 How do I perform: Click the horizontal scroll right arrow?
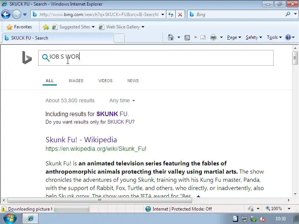(x=289, y=200)
